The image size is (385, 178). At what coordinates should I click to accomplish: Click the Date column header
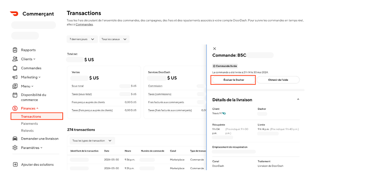point(107,151)
